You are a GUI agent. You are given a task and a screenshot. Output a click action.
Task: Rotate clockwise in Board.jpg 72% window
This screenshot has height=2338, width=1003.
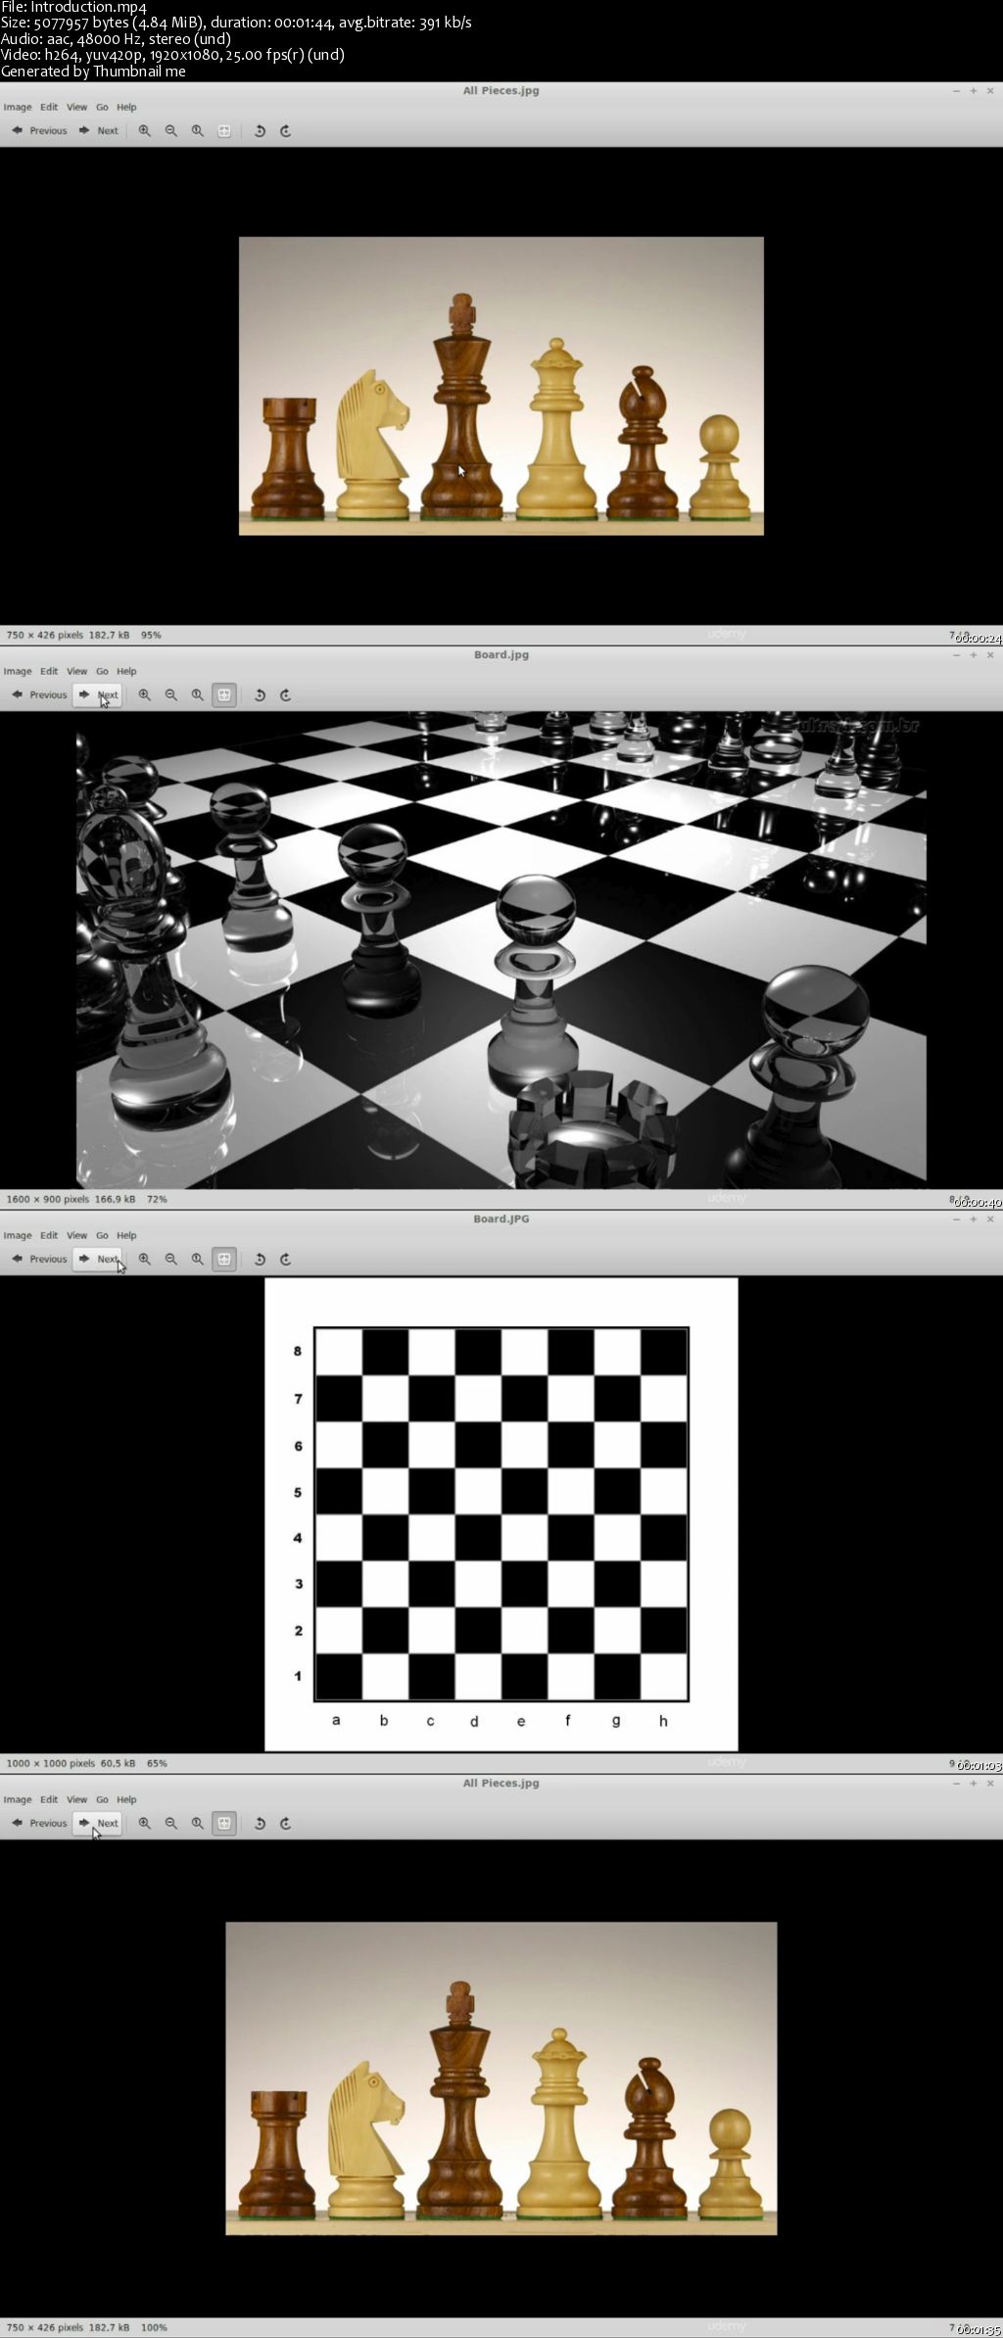tap(286, 695)
